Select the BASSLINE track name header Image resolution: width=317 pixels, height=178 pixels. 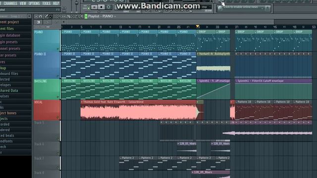[x=47, y=89]
